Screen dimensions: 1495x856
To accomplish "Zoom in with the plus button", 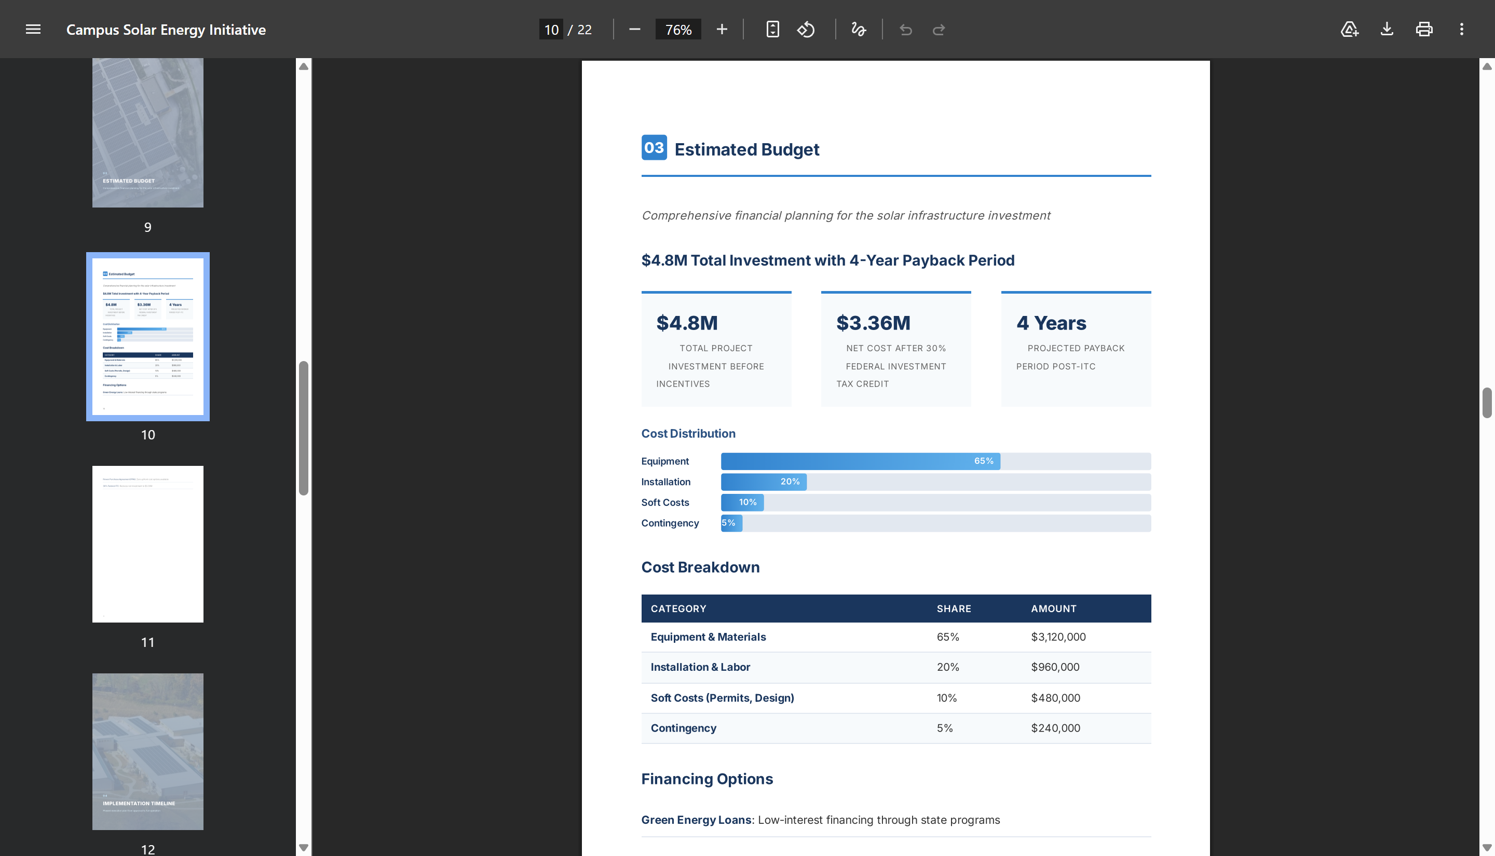I will pyautogui.click(x=722, y=30).
